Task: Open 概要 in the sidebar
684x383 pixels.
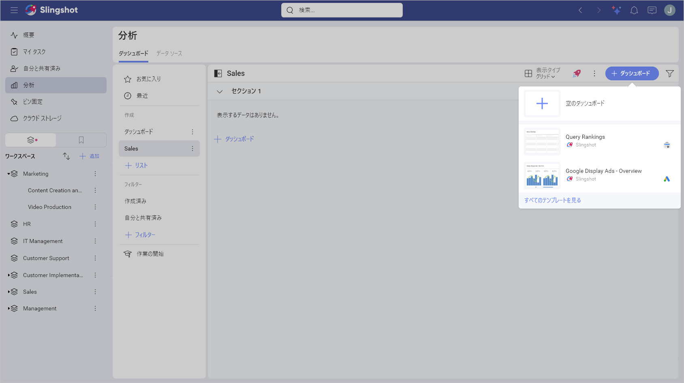Action: pyautogui.click(x=56, y=35)
